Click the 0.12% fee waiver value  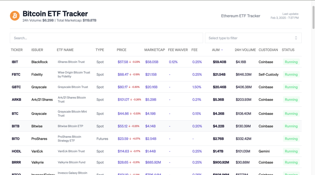173,62
